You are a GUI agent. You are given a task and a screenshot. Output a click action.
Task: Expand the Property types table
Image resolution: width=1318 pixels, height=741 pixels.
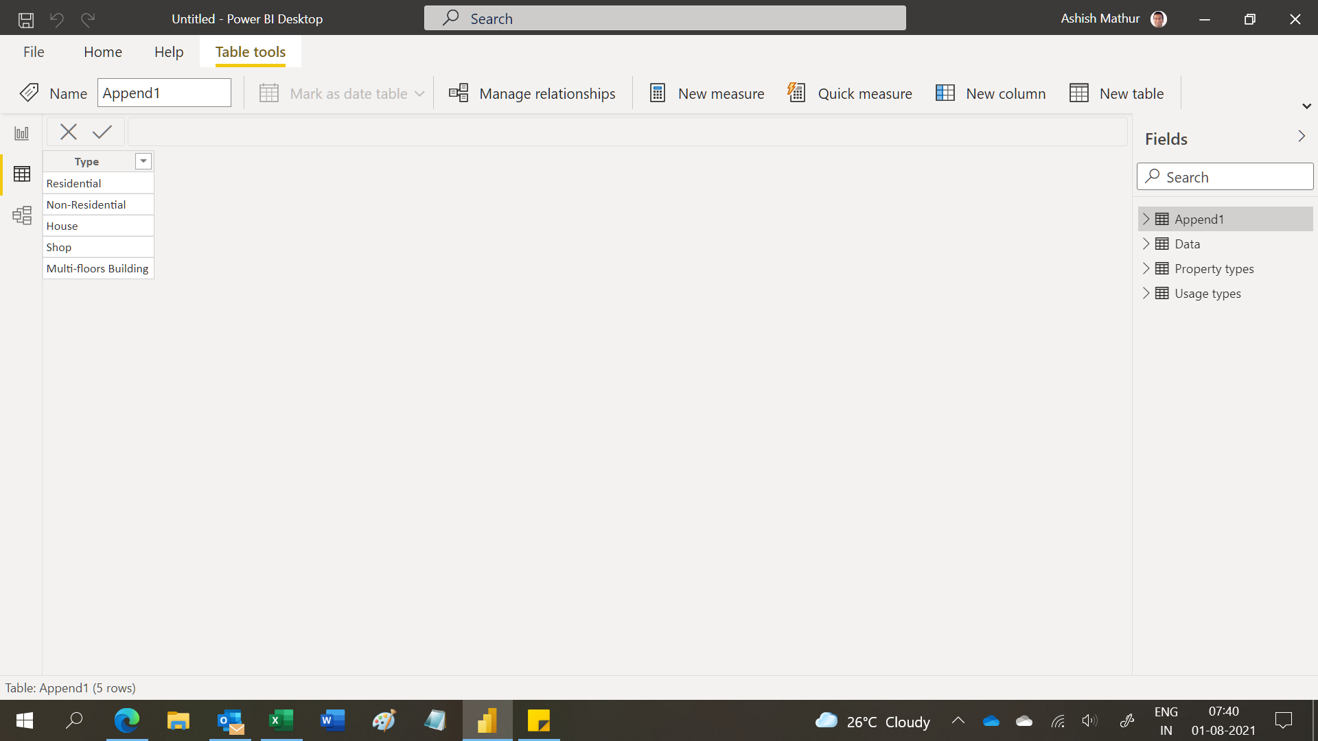[1146, 269]
